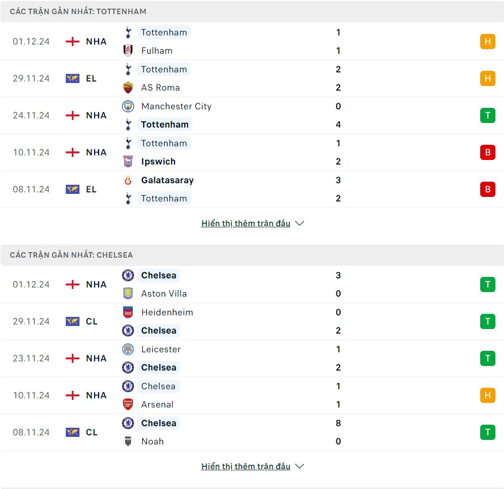This screenshot has height=489, width=504.
Task: Click the AS Roma club crest
Action: tap(128, 88)
